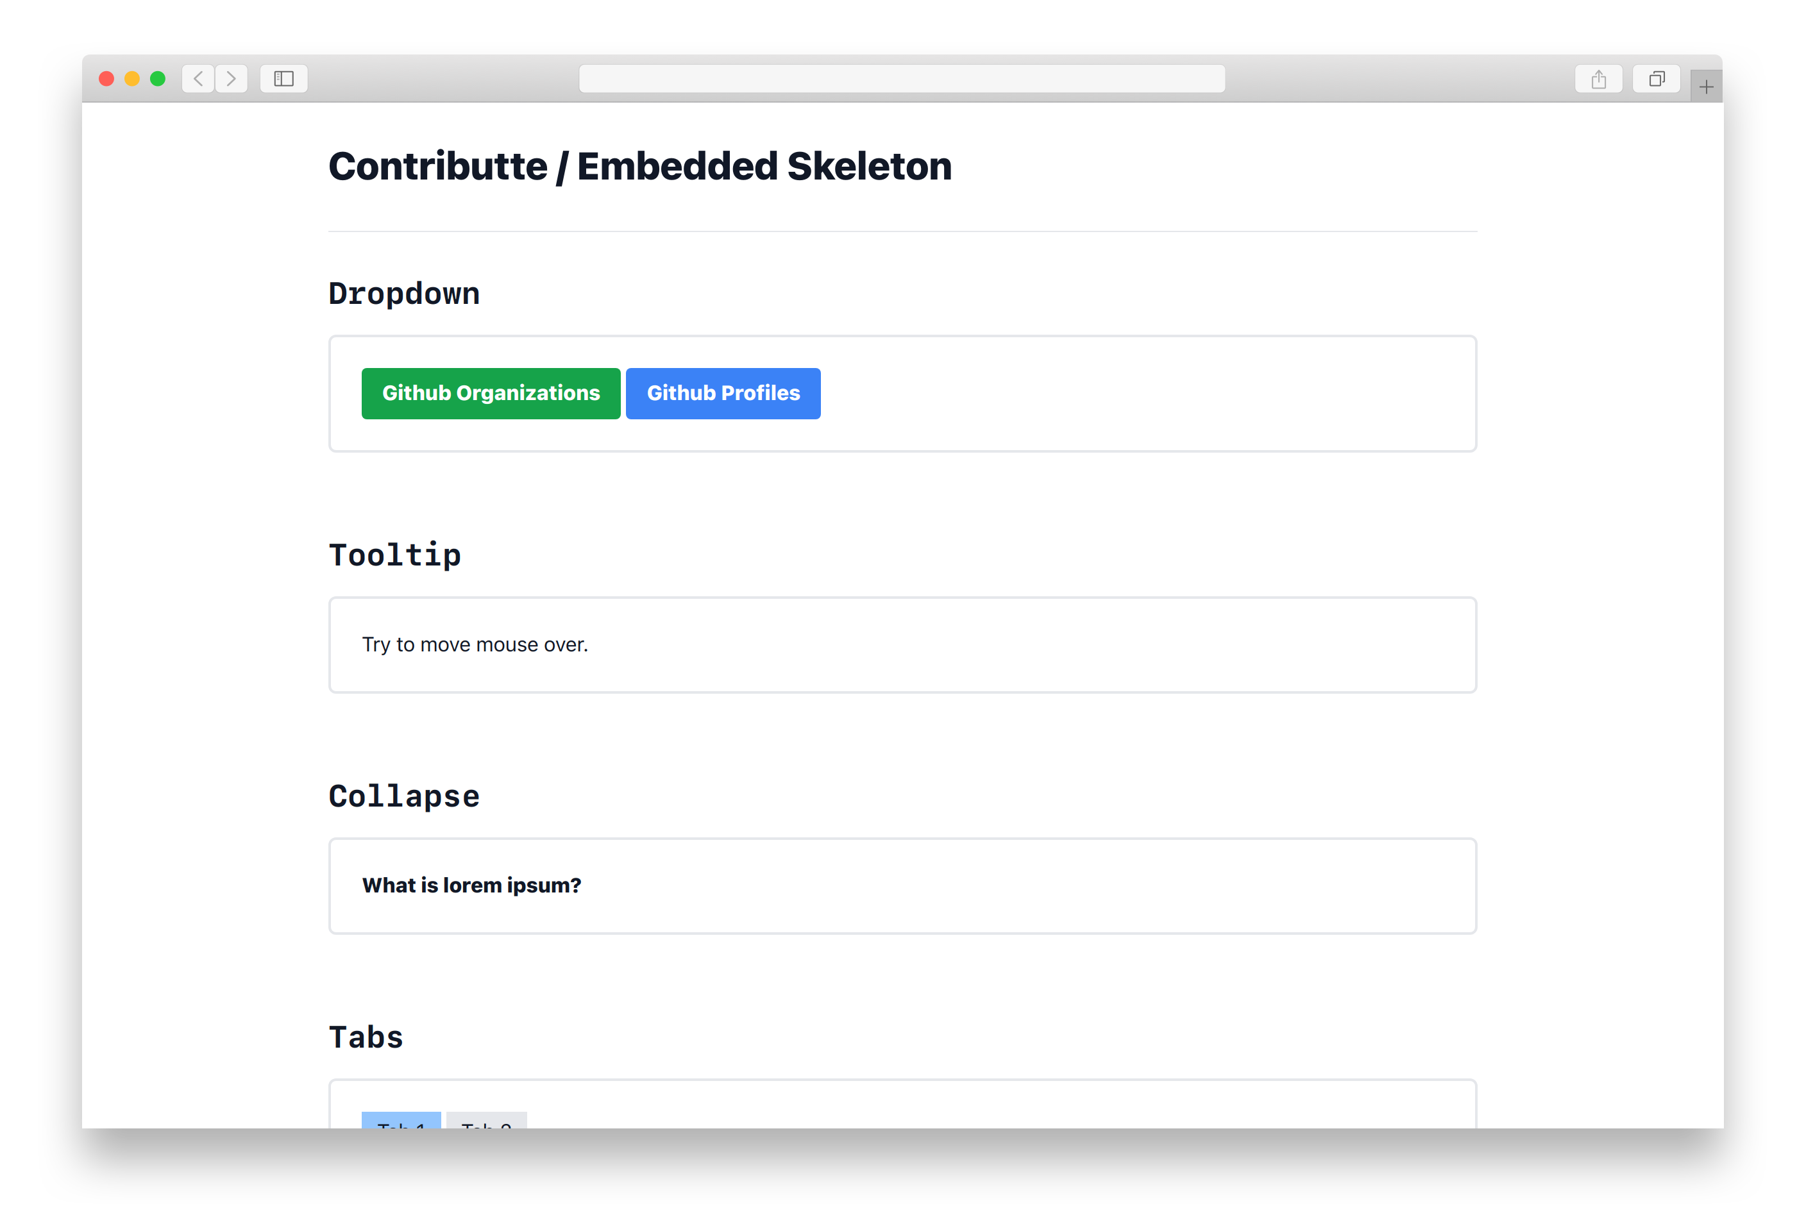Show the tab overview
1806x1231 pixels.
(x=1656, y=80)
